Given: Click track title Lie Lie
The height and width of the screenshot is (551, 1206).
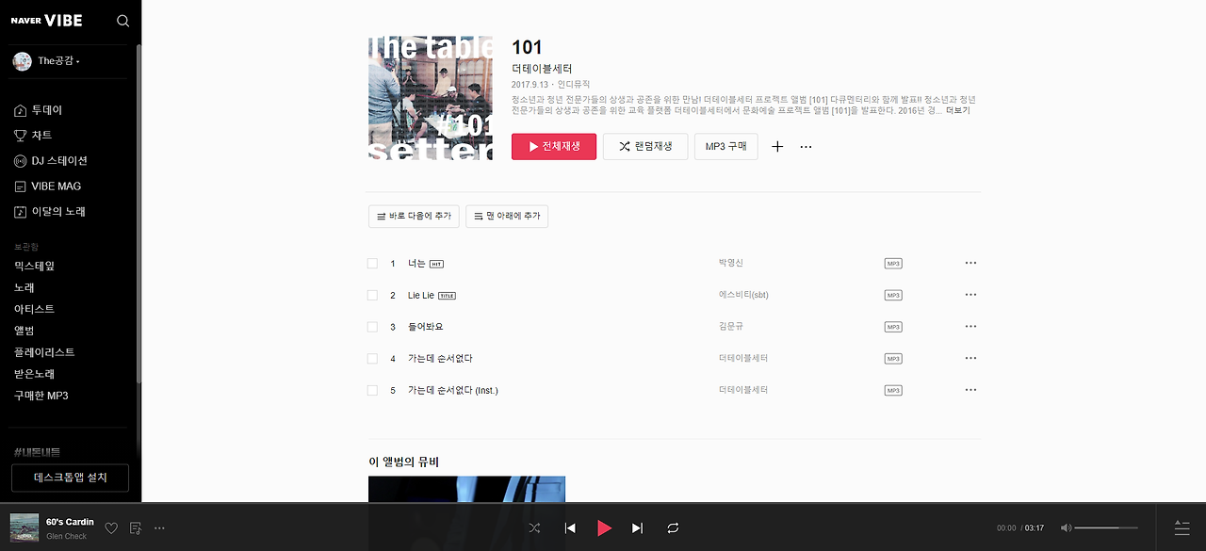Looking at the screenshot, I should [x=421, y=296].
